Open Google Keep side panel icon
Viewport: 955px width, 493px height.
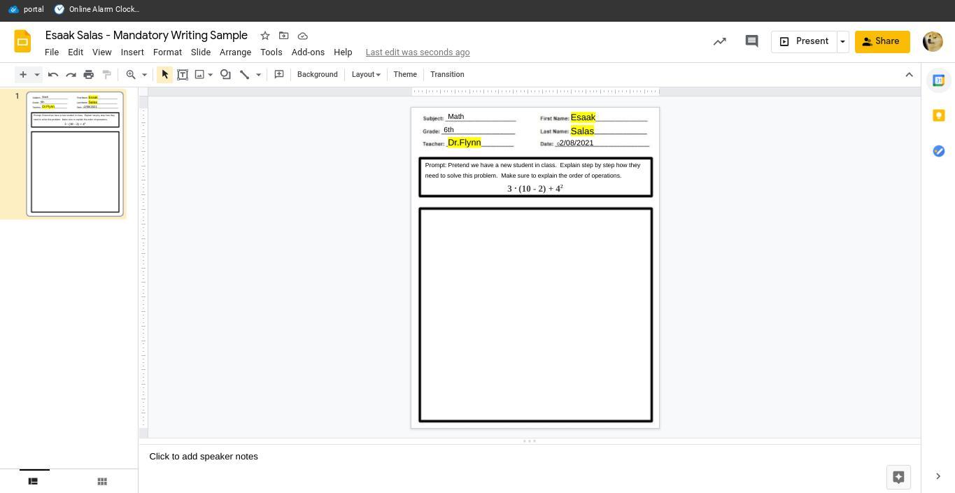[938, 115]
